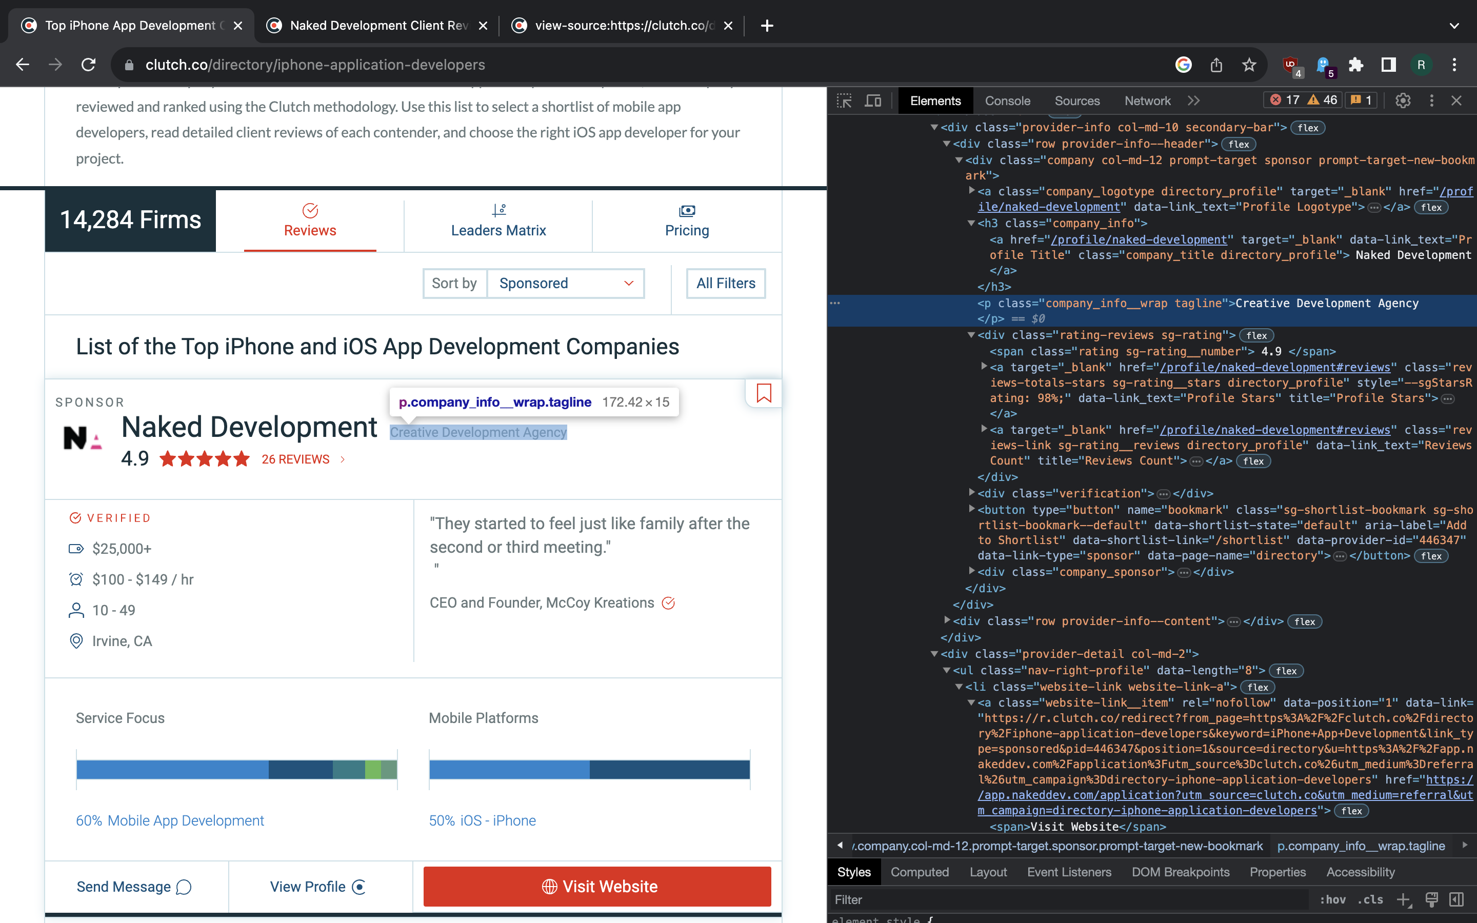Click the green segment of Service Focus bar
The width and height of the screenshot is (1477, 923).
coord(373,769)
